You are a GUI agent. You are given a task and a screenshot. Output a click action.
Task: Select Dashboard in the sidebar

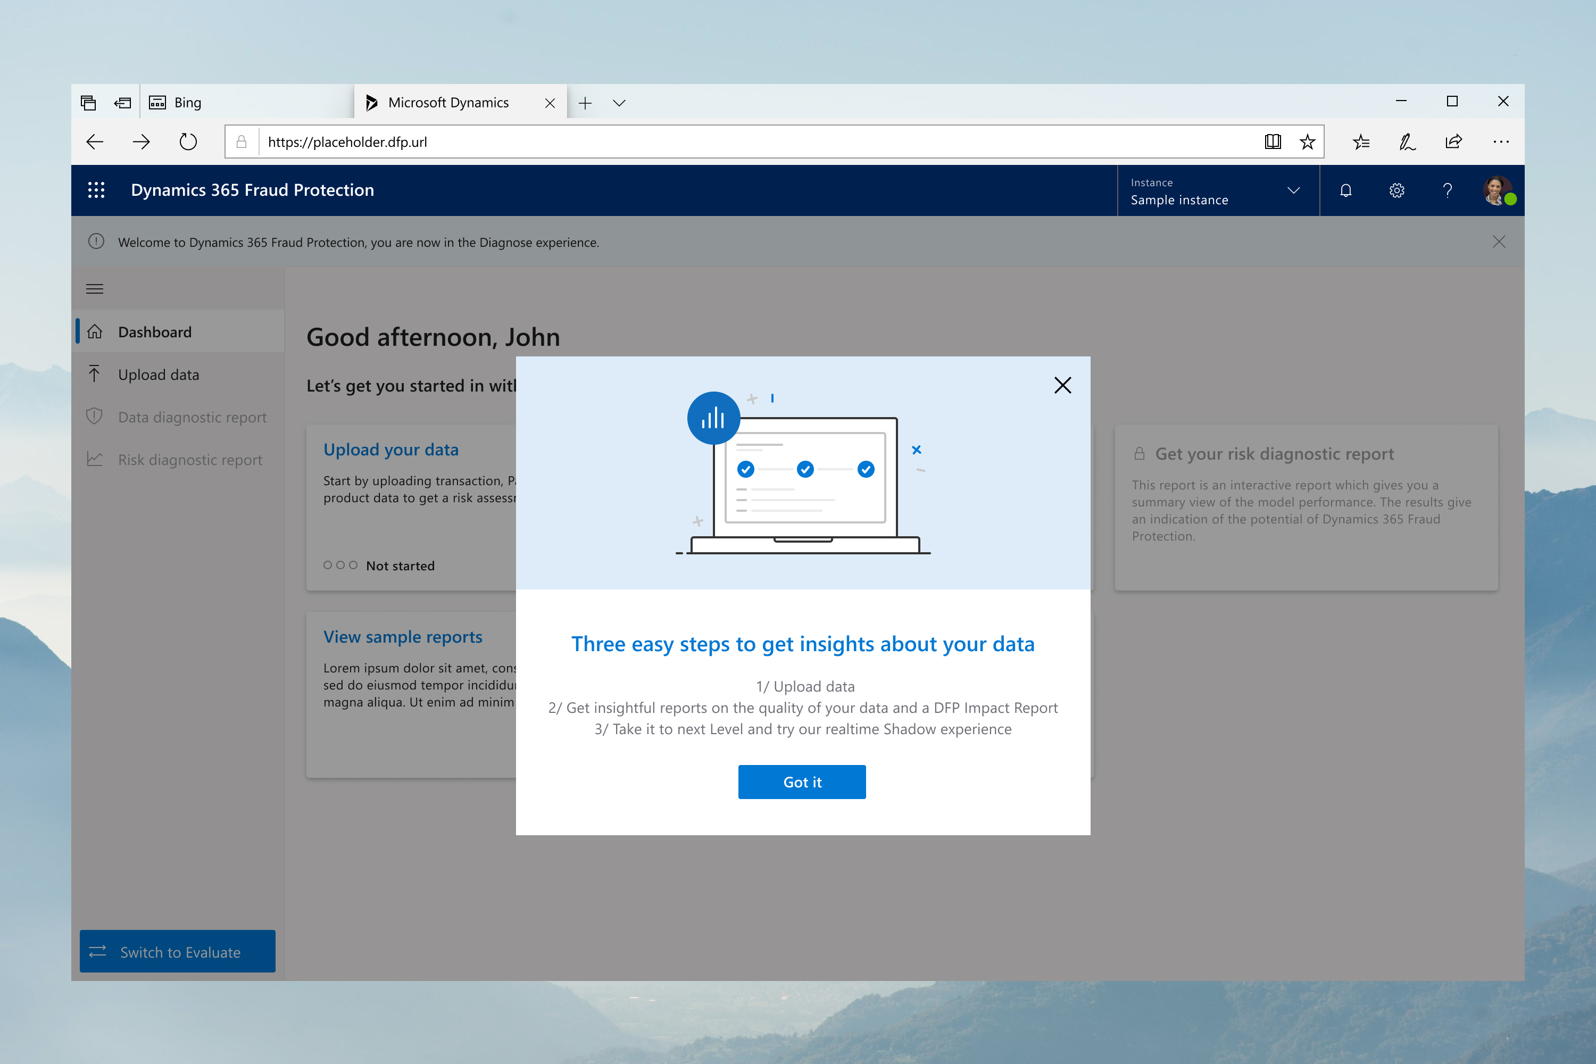178,332
